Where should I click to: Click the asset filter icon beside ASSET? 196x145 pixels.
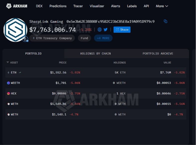(8, 62)
